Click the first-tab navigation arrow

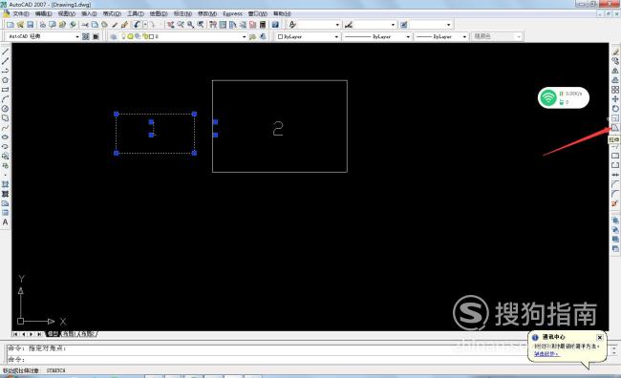(15, 334)
